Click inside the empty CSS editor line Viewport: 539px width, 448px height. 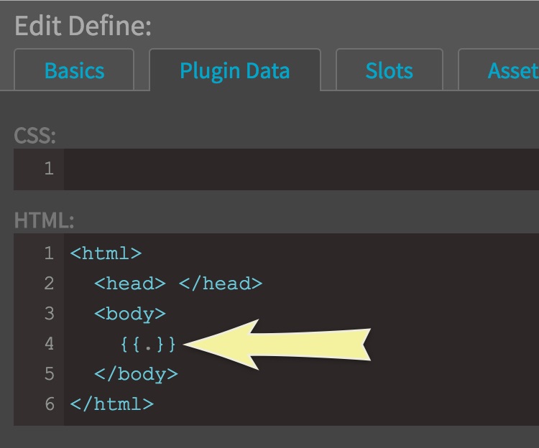287,169
